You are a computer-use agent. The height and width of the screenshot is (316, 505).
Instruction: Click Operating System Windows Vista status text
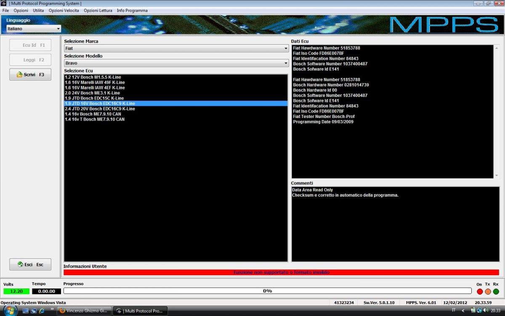pos(33,303)
